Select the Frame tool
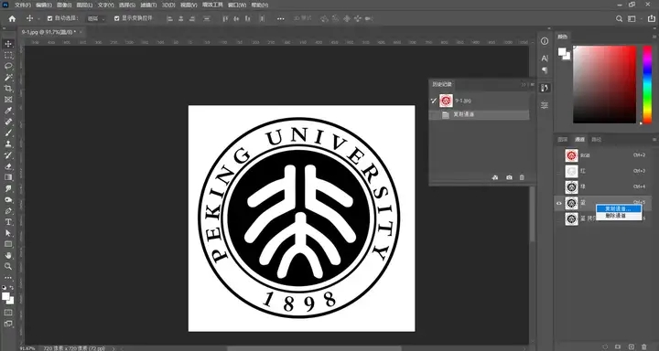Screen dimensions: 659x351 coord(8,100)
